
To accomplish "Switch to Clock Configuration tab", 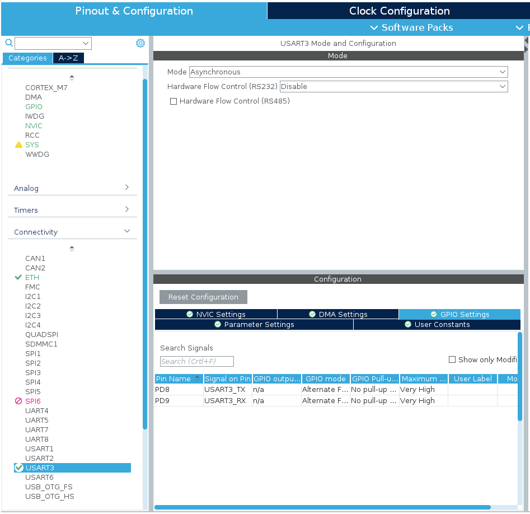I will coord(399,11).
